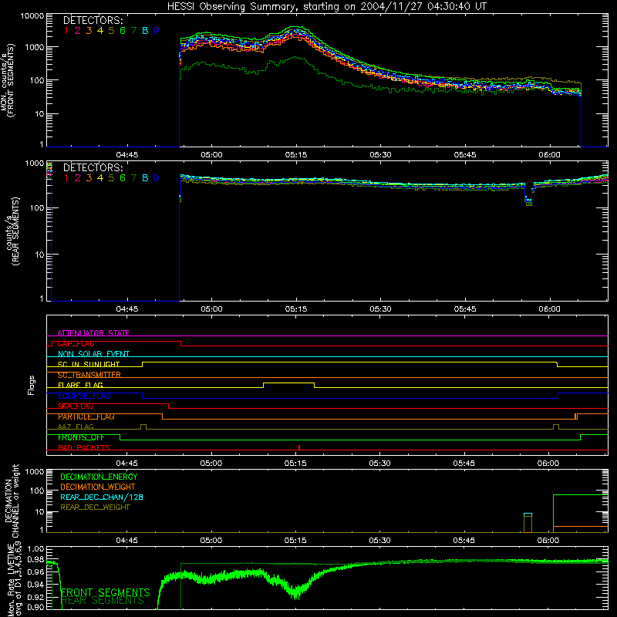Viewport: 617px width, 617px height.
Task: Select detector 1 legend number in front segments plot
Action: tap(66, 31)
